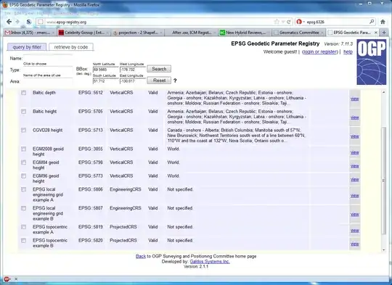Run the search bar magnifier icon
This screenshot has height=285, width=392.
[372, 22]
